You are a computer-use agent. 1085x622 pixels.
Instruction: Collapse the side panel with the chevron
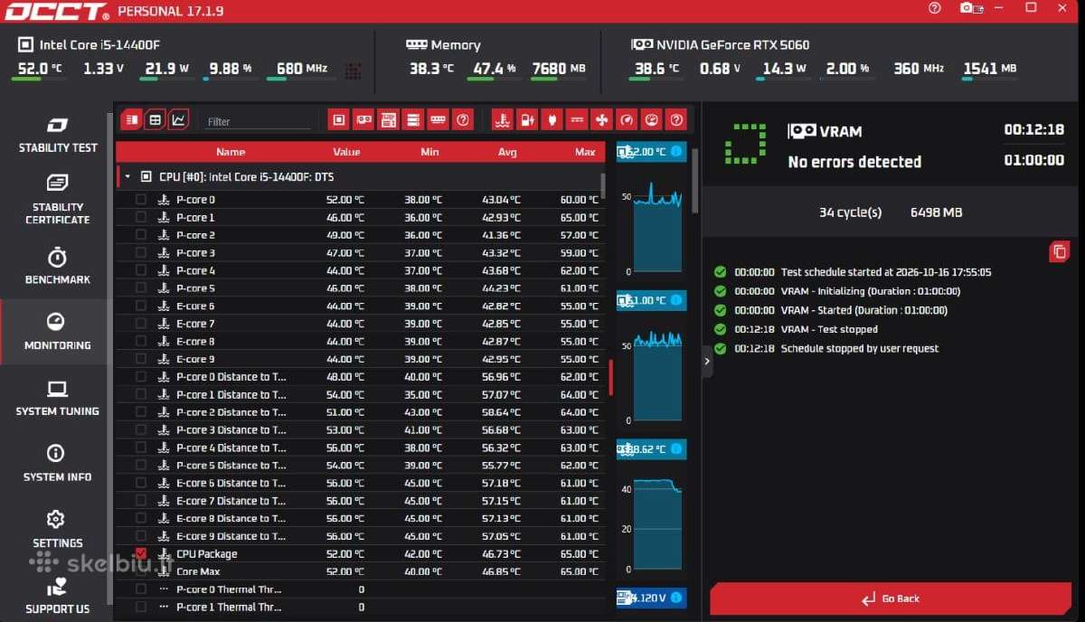(707, 362)
